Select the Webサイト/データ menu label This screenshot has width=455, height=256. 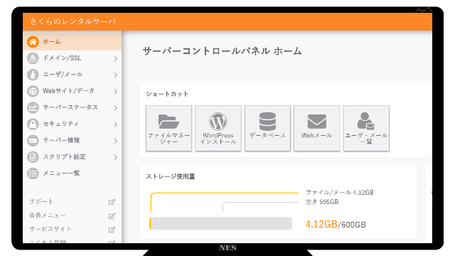click(x=68, y=91)
